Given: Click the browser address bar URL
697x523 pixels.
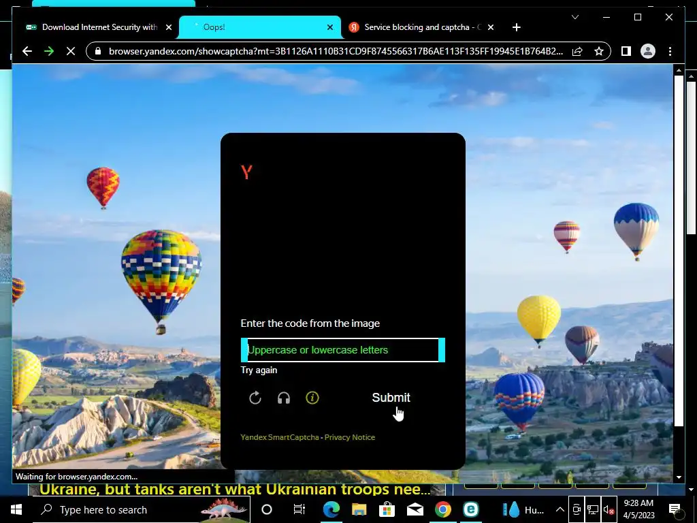Looking at the screenshot, I should pos(336,51).
